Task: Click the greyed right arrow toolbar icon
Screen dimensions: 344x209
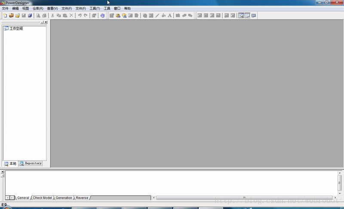Action: (x=190, y=15)
